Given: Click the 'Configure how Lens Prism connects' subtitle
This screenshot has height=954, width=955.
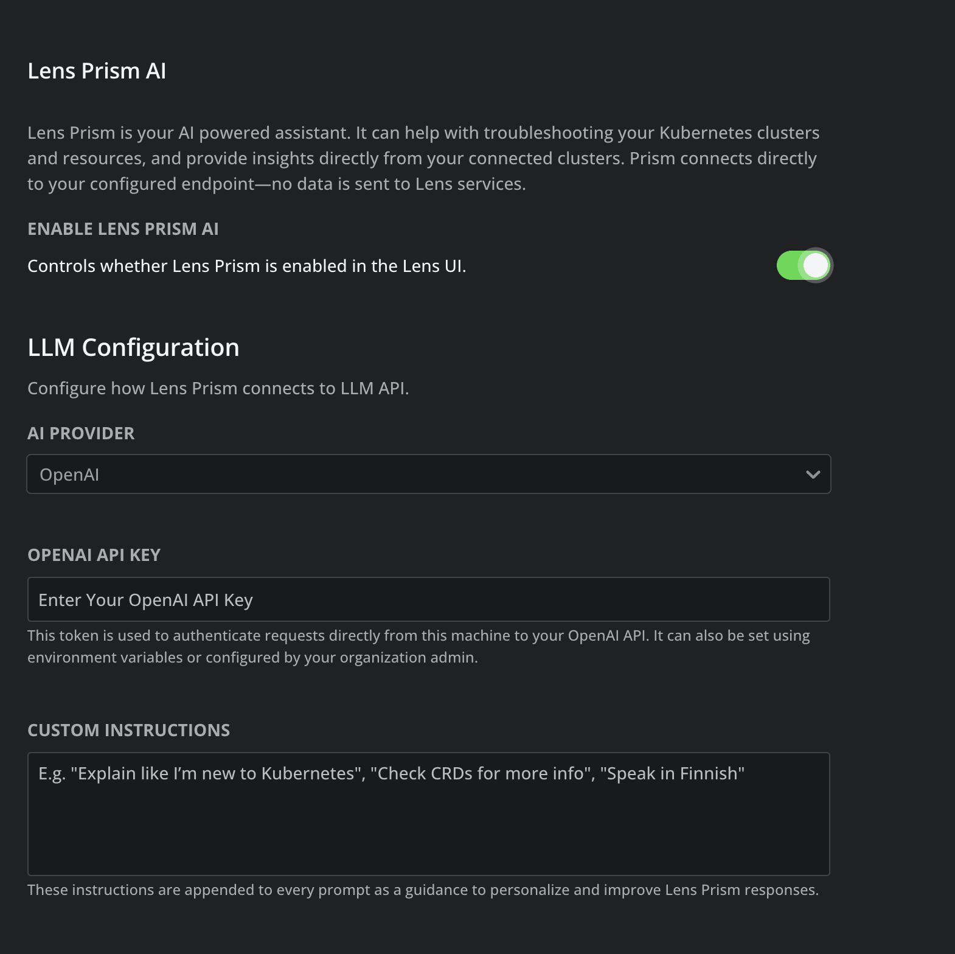Looking at the screenshot, I should [x=218, y=388].
